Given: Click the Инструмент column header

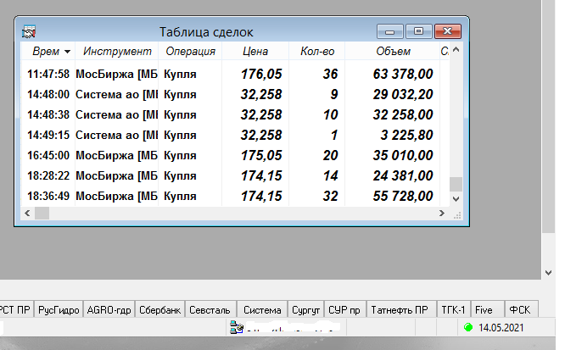Looking at the screenshot, I should pyautogui.click(x=117, y=51).
